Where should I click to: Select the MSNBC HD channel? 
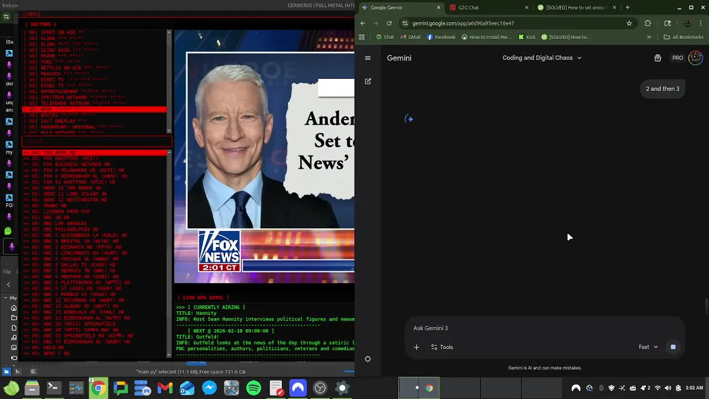94,206
